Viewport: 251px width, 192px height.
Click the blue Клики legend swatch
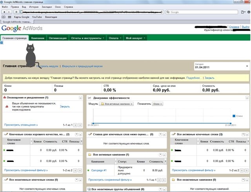click(x=234, y=116)
